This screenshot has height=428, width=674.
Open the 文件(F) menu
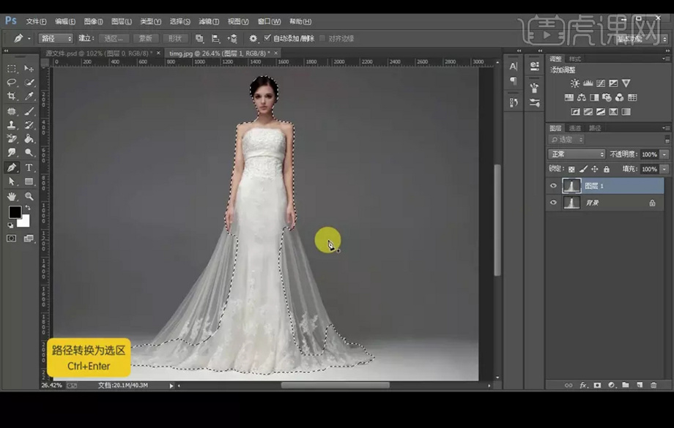click(36, 21)
